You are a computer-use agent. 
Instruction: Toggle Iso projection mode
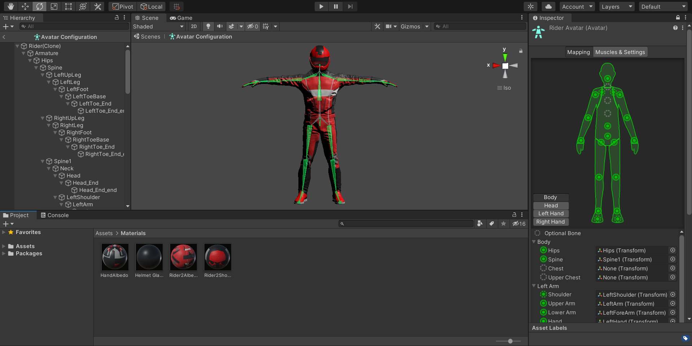click(504, 88)
